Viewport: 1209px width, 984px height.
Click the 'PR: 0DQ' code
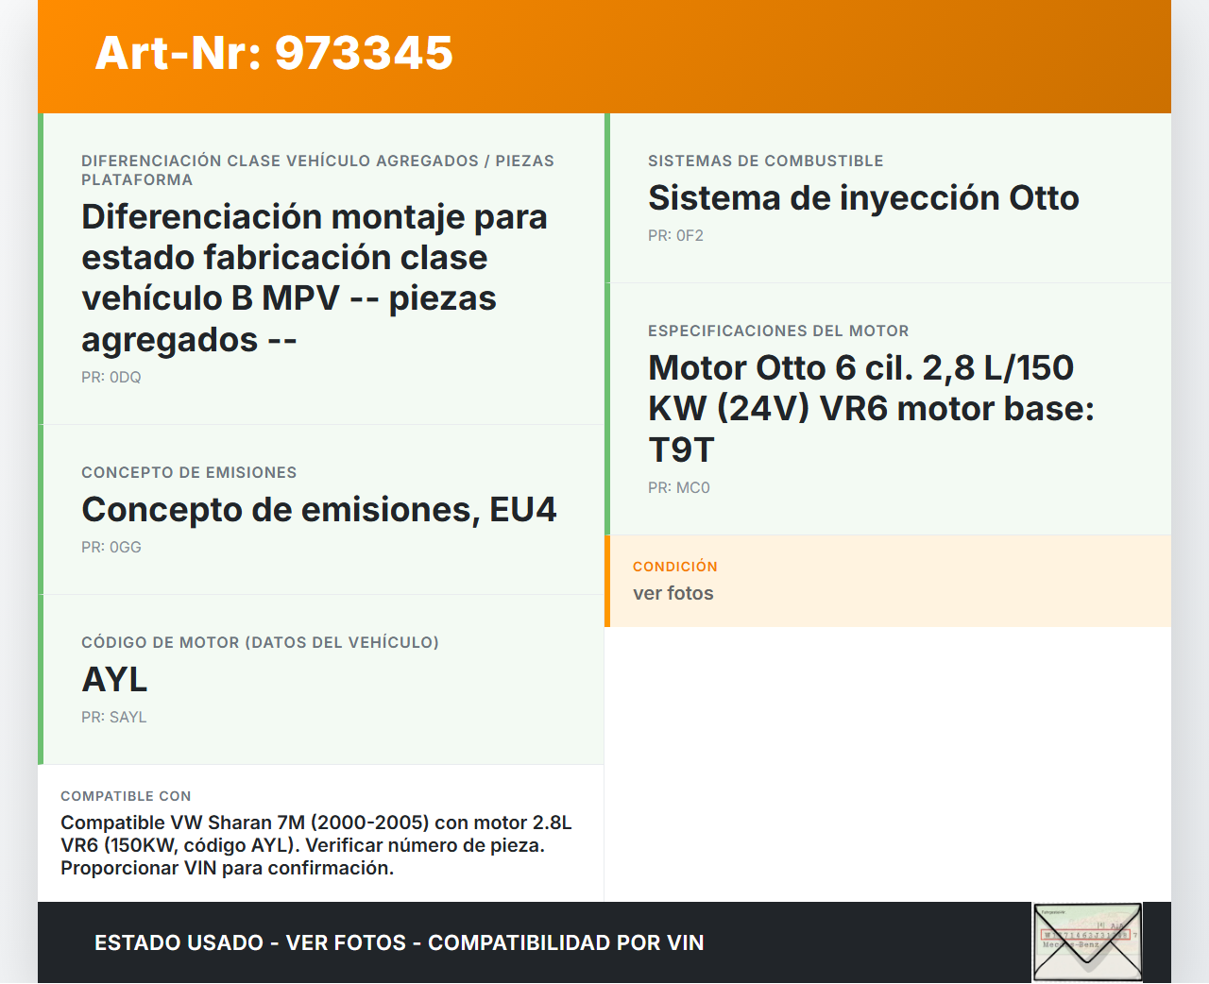coord(111,378)
